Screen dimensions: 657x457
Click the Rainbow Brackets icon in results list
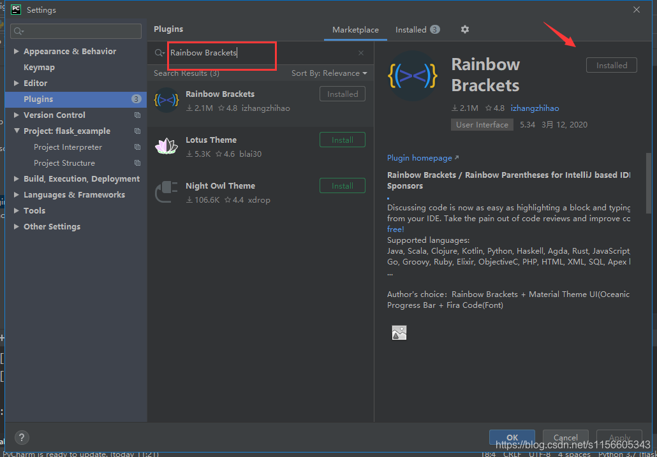[x=166, y=100]
